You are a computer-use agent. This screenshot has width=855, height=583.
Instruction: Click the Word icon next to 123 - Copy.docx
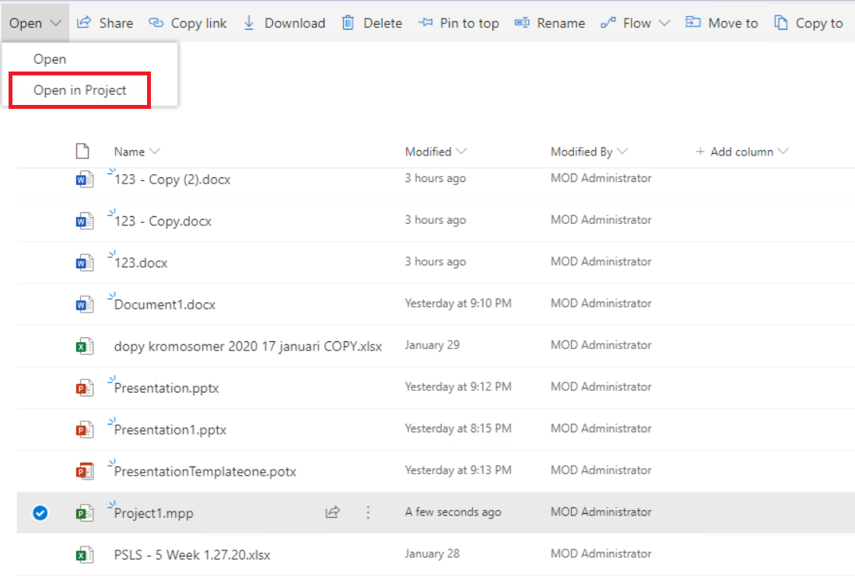click(x=85, y=221)
